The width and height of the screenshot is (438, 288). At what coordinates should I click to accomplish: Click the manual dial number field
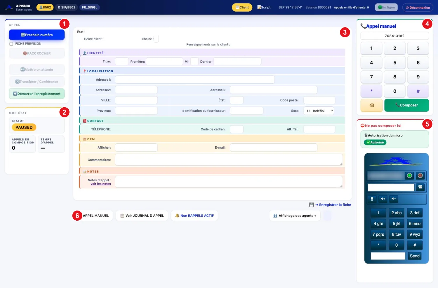tap(394, 36)
